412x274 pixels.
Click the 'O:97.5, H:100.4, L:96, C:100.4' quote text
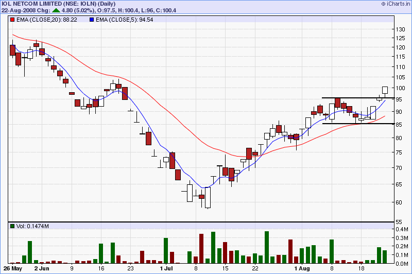coord(136,10)
